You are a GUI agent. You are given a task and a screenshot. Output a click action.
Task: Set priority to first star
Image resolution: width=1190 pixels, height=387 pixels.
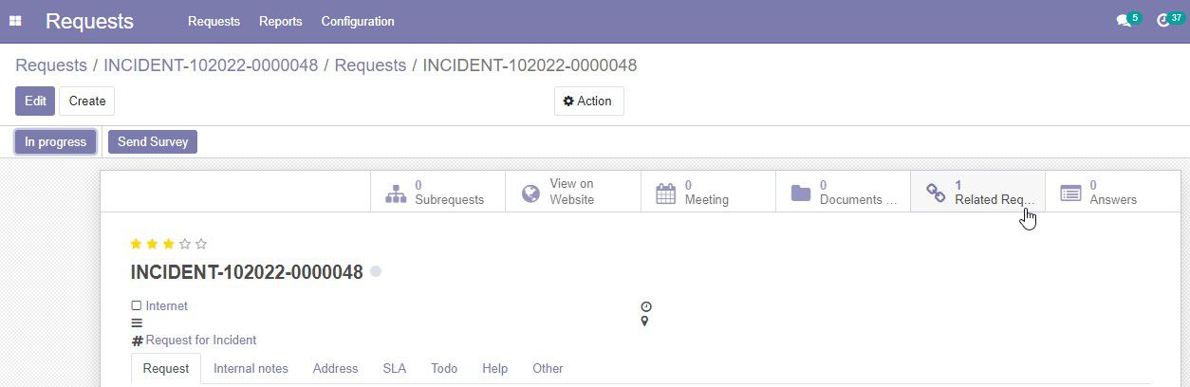pos(136,245)
